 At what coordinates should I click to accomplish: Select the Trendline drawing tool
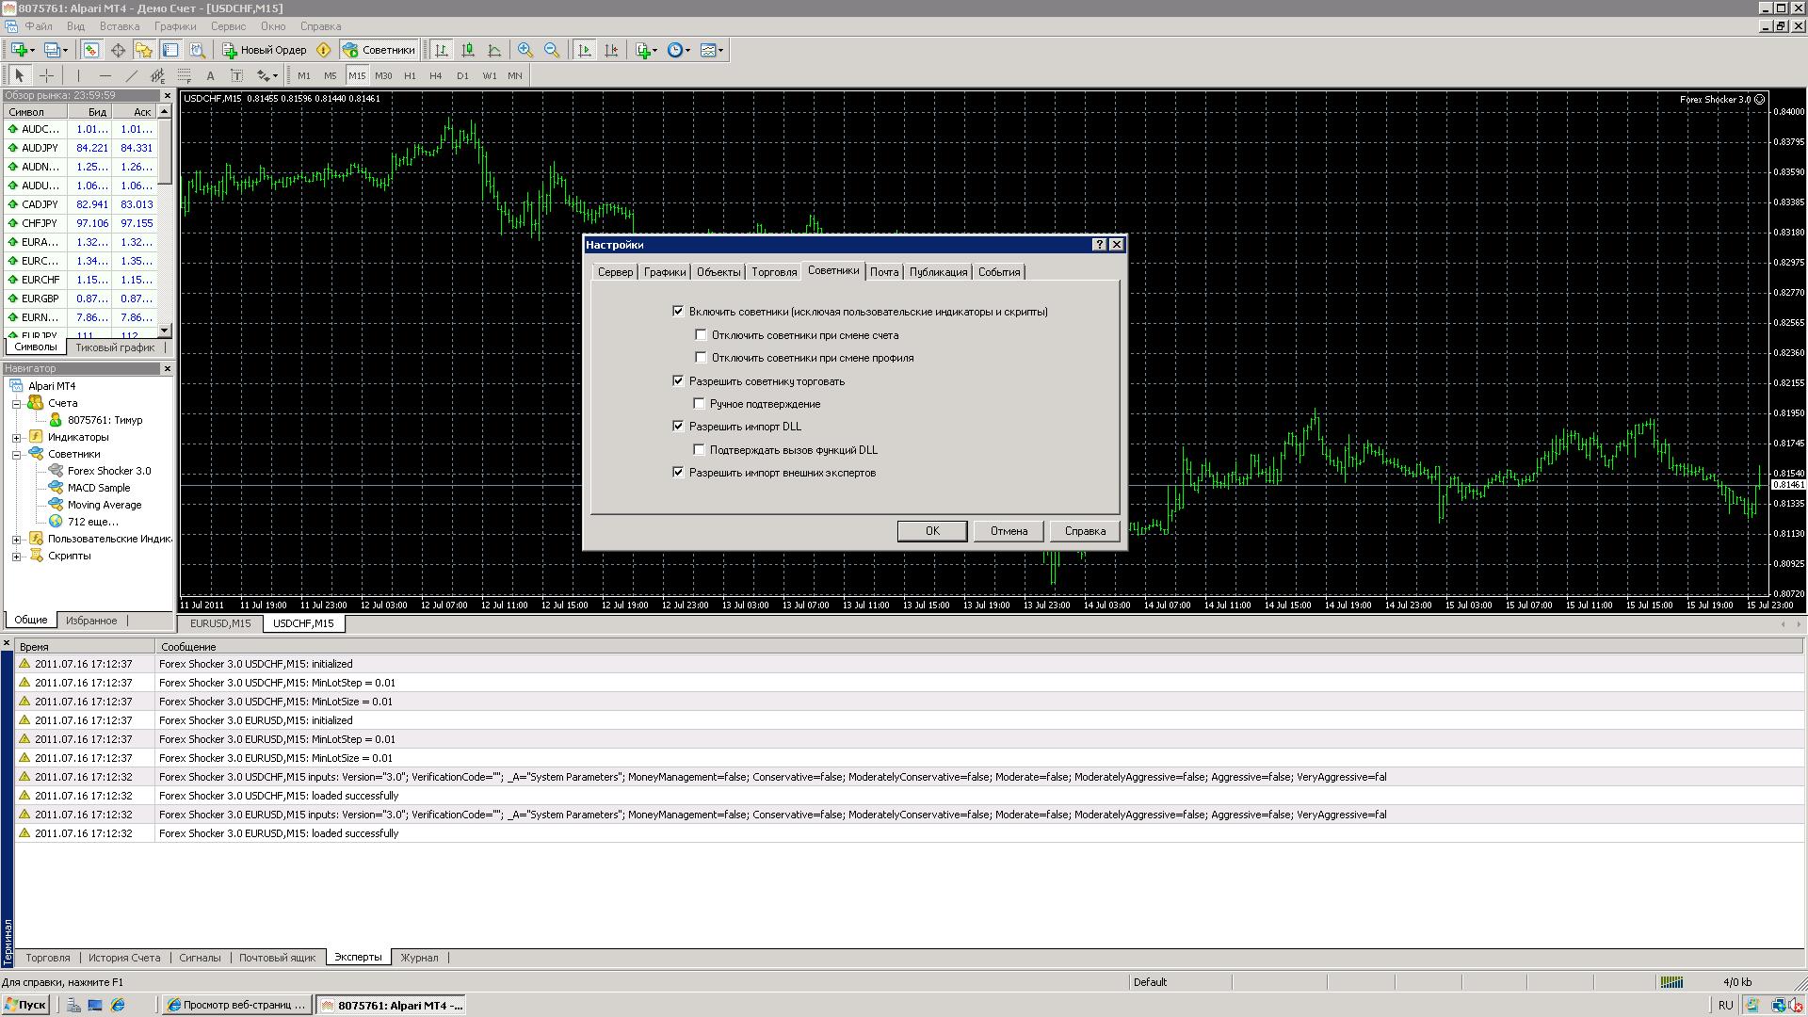131,75
